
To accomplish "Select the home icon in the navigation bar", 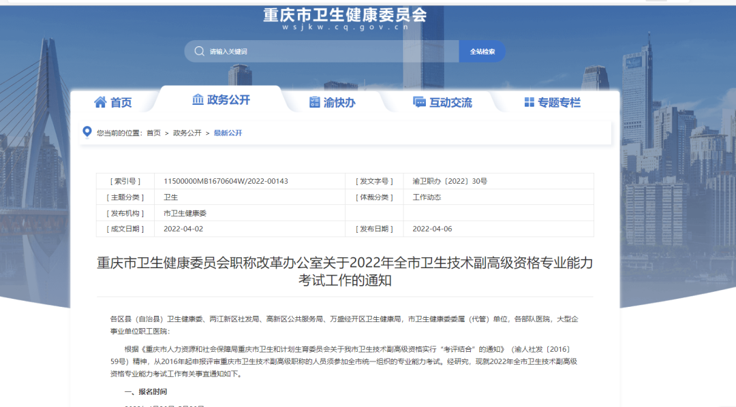I will (100, 102).
